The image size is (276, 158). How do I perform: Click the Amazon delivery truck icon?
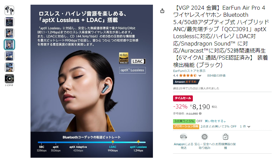[x=183, y=137]
